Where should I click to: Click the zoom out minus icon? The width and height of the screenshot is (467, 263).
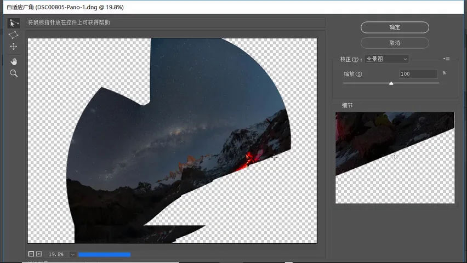(x=31, y=254)
